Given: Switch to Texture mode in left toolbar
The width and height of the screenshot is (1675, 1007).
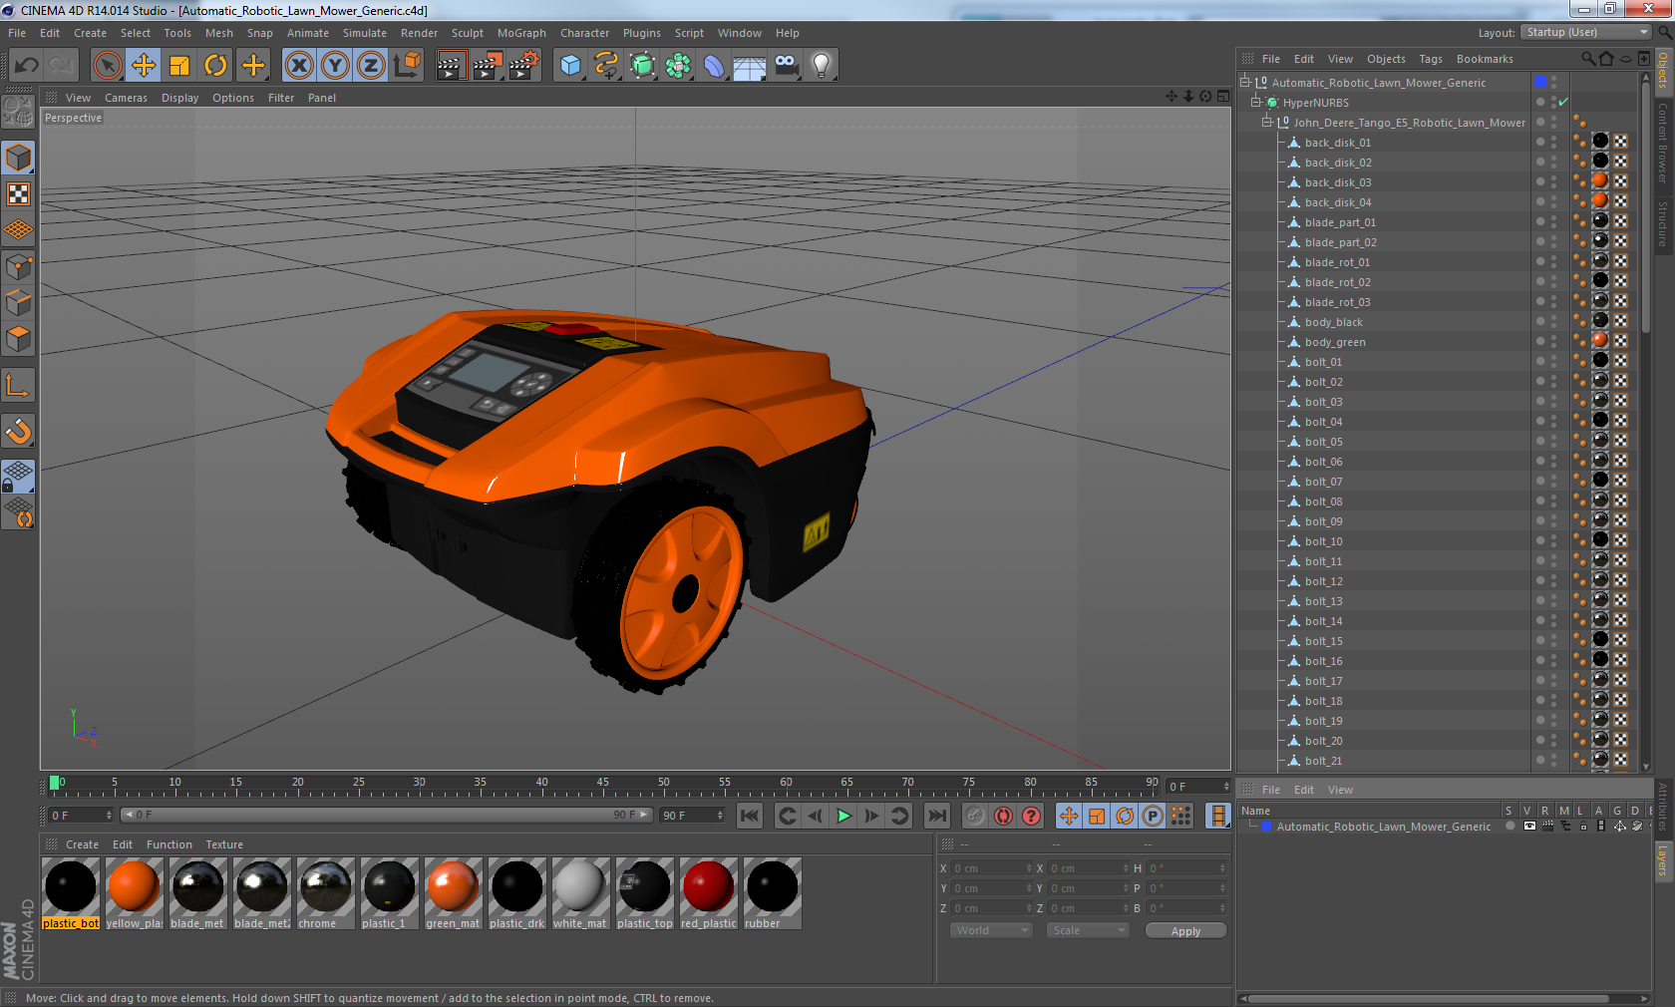Looking at the screenshot, I should click(19, 193).
